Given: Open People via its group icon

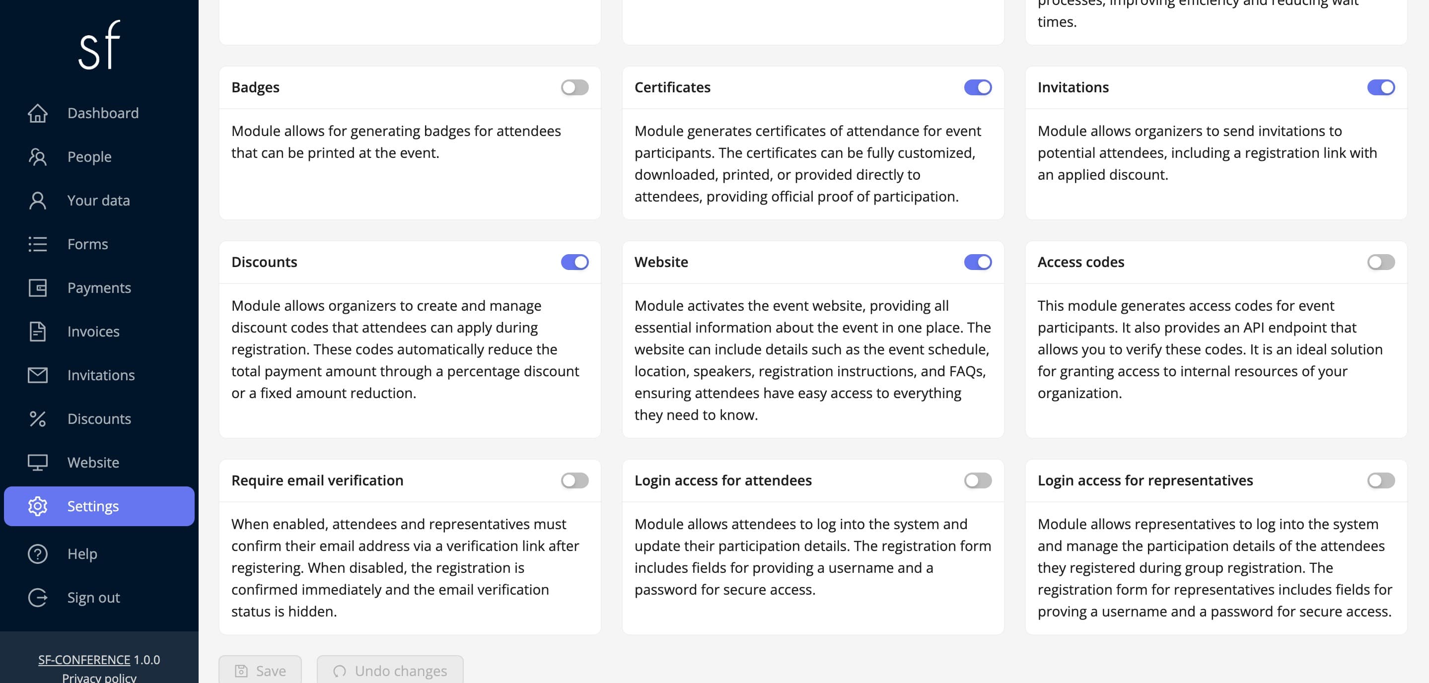Looking at the screenshot, I should click(x=38, y=157).
